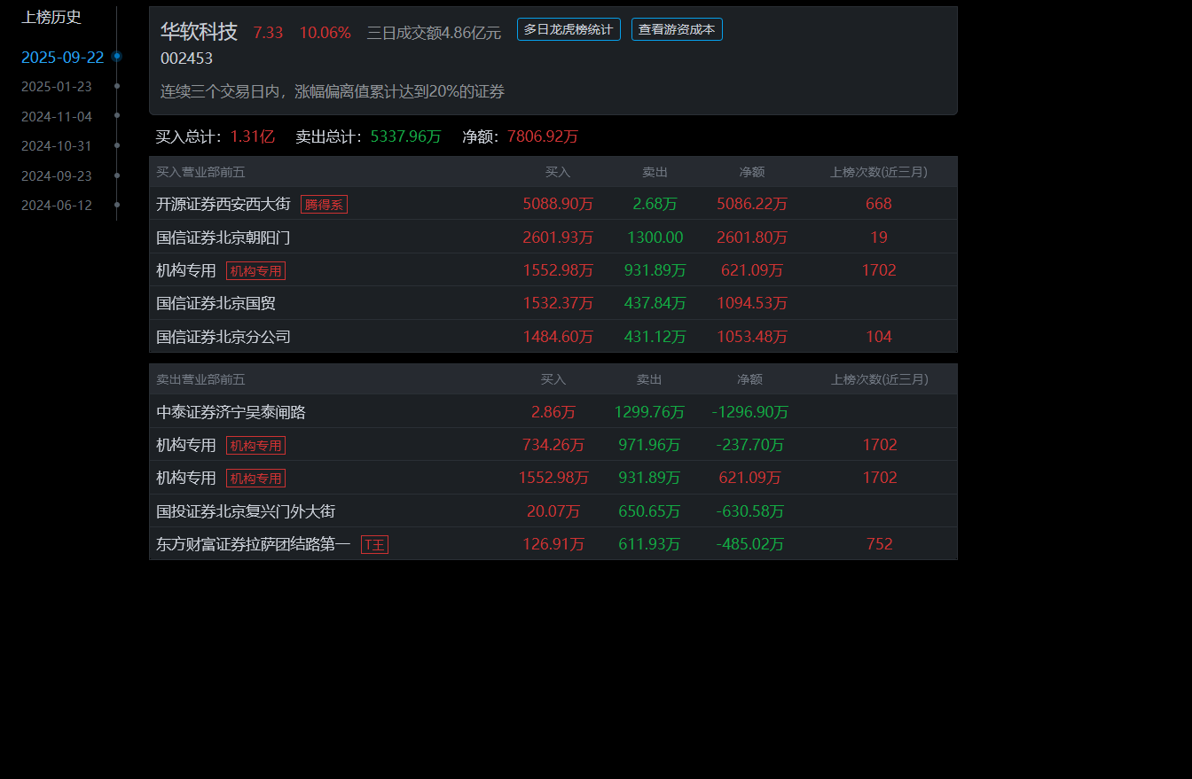Select history date 2024-09-23

[x=57, y=176]
